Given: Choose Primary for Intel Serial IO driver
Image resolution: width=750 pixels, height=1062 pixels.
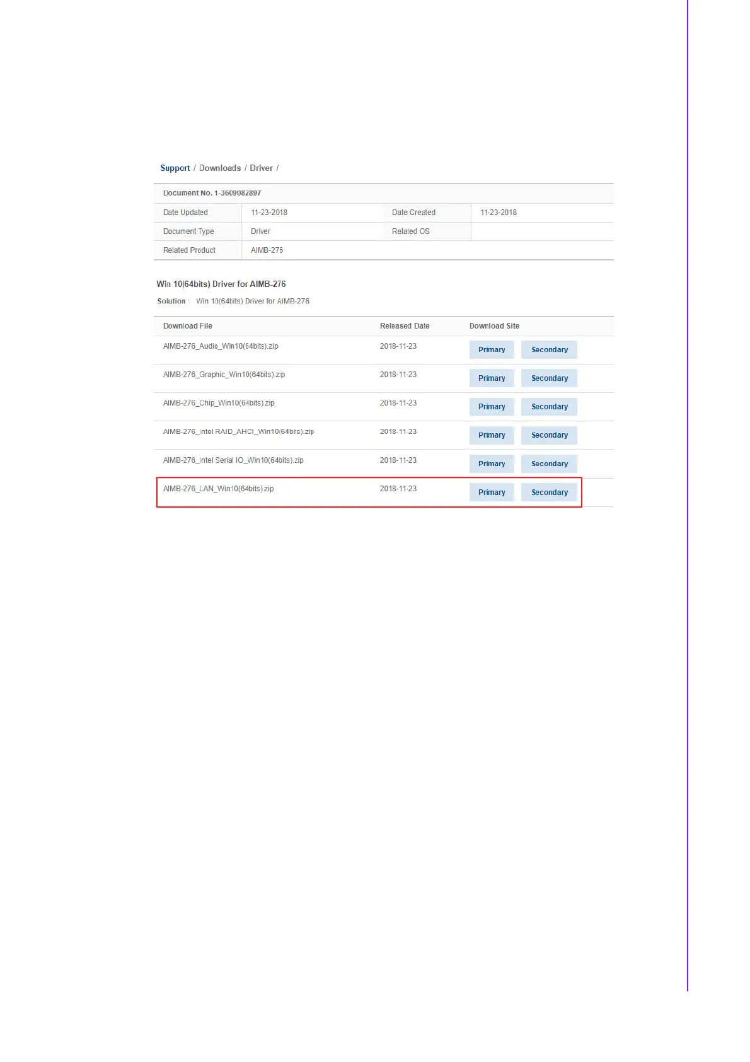Looking at the screenshot, I should (x=492, y=464).
